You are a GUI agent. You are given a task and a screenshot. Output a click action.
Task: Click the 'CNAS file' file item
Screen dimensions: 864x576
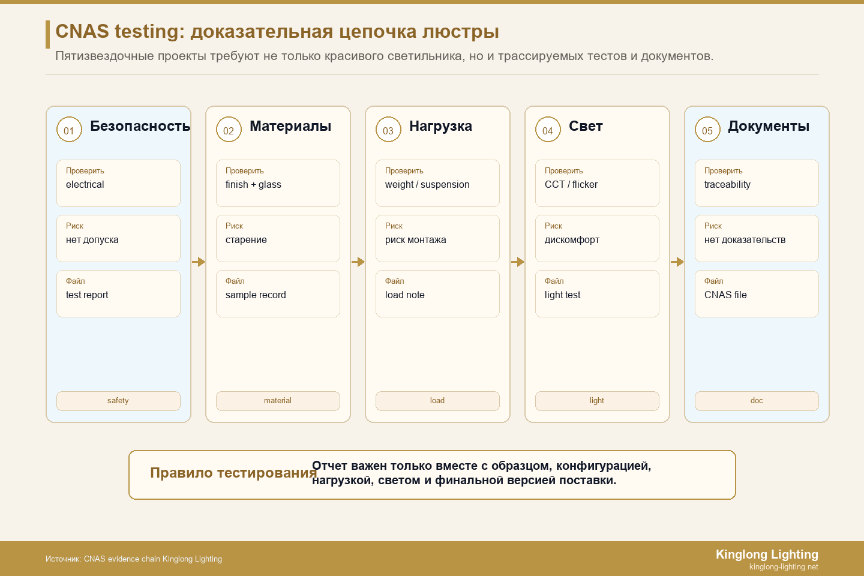[x=757, y=293]
